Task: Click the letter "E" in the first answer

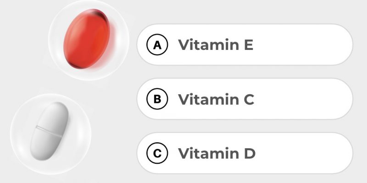Action: point(248,45)
